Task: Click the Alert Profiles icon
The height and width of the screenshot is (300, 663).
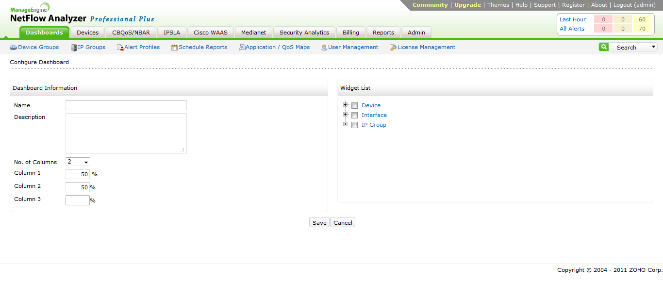Action: click(120, 48)
